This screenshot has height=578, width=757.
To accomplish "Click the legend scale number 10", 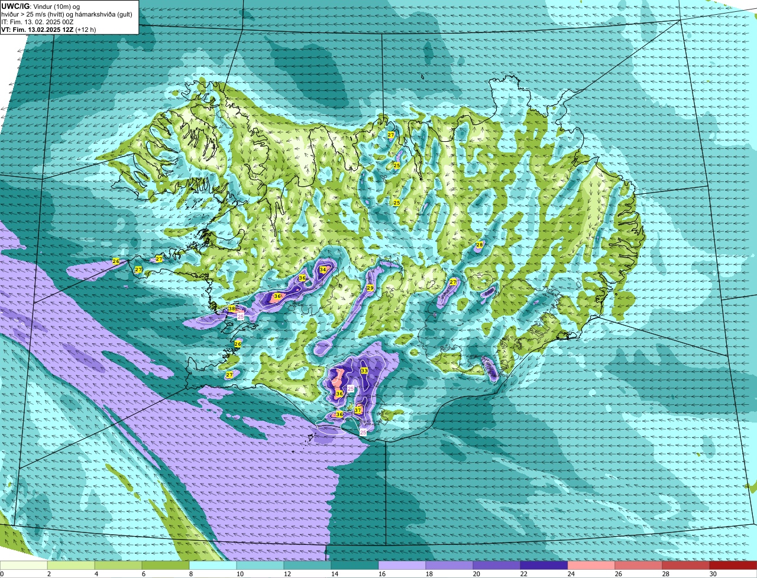I will [239, 574].
